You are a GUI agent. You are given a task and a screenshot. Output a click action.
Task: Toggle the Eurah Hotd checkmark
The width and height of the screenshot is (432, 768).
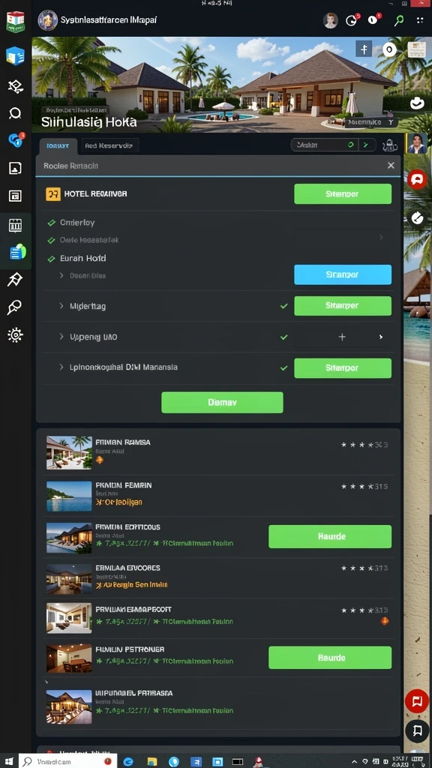(x=51, y=259)
